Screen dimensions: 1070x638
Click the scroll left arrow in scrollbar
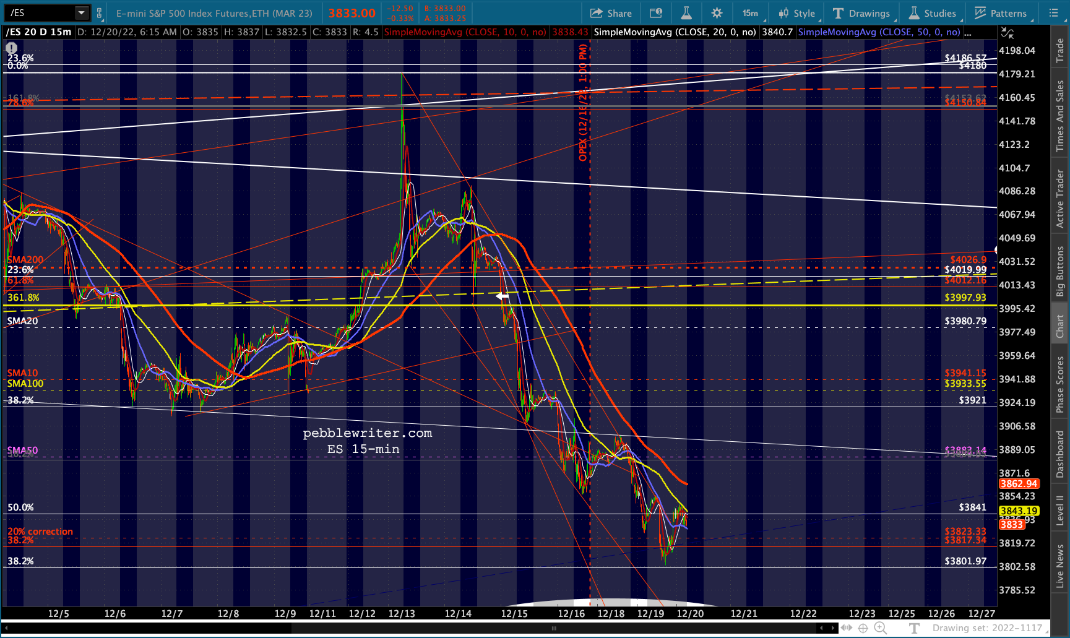pyautogui.click(x=821, y=628)
